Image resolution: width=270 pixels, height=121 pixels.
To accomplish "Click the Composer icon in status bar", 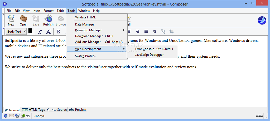I will 17,116.
